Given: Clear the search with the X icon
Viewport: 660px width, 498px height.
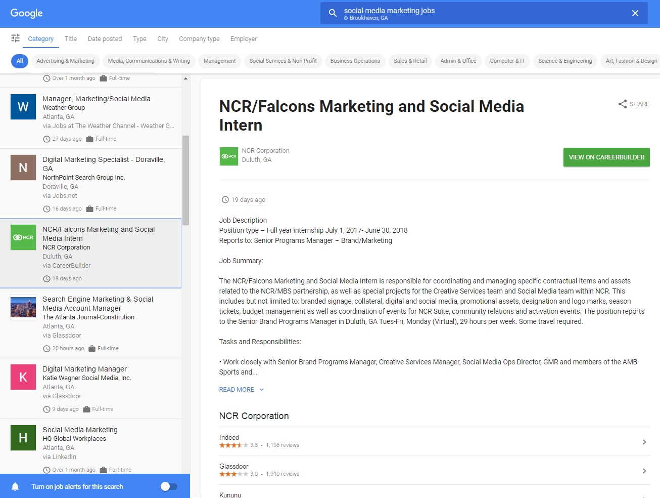Looking at the screenshot, I should tap(635, 13).
